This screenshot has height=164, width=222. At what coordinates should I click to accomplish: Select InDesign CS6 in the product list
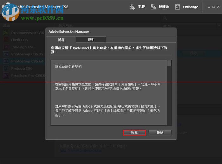pos(23,47)
